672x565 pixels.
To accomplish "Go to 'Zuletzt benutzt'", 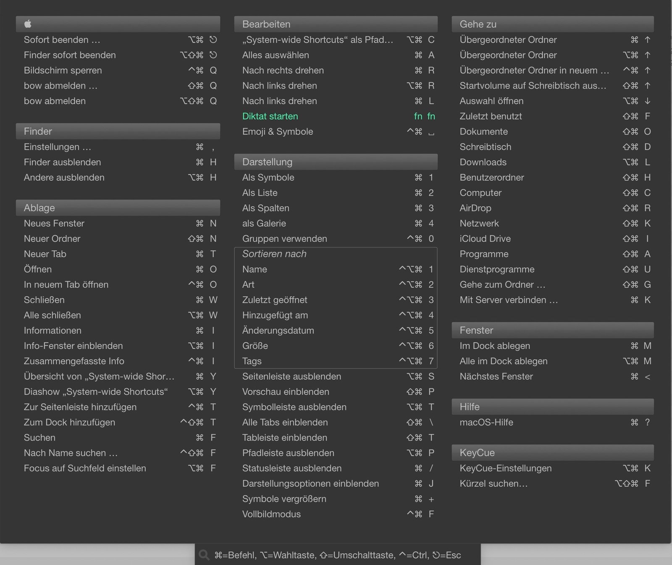I will [x=553, y=116].
